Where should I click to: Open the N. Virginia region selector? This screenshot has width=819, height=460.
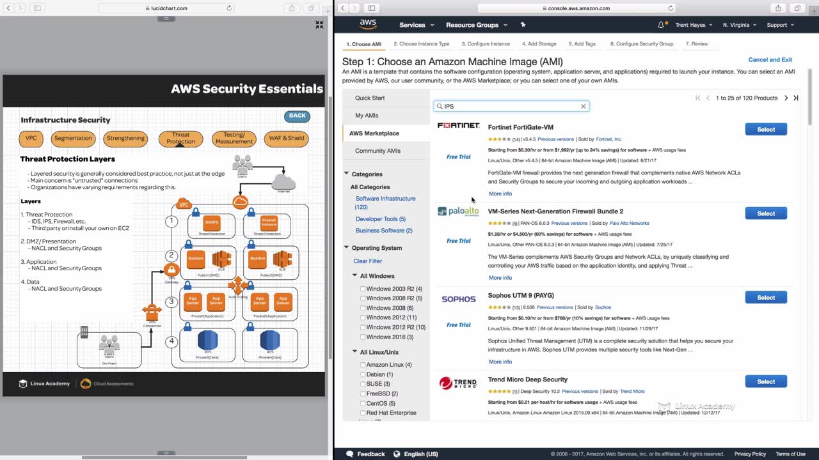click(740, 25)
